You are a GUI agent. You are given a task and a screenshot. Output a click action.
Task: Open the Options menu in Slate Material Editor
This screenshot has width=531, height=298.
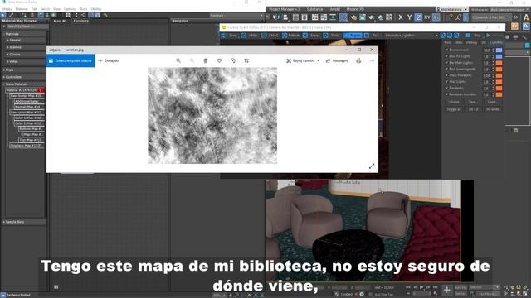[x=70, y=9]
